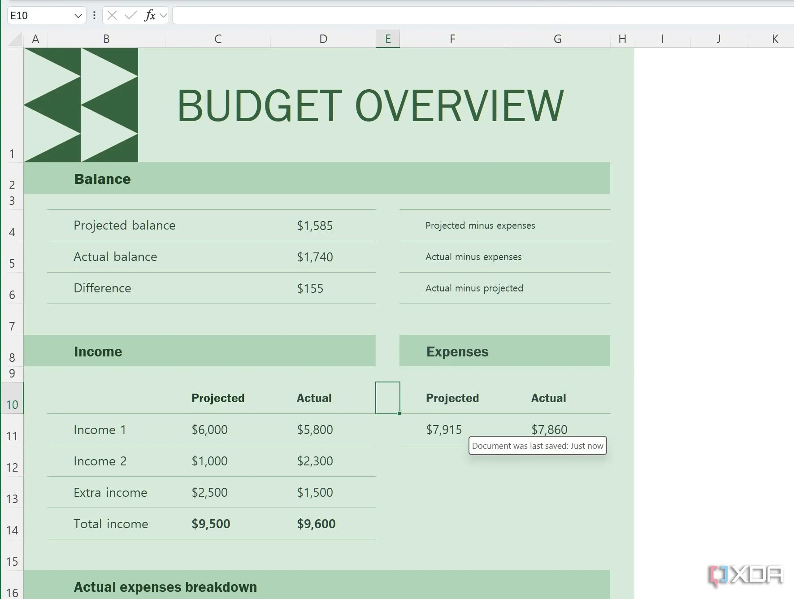This screenshot has height=599, width=794.
Task: Select row 8 header
Action: 12,351
